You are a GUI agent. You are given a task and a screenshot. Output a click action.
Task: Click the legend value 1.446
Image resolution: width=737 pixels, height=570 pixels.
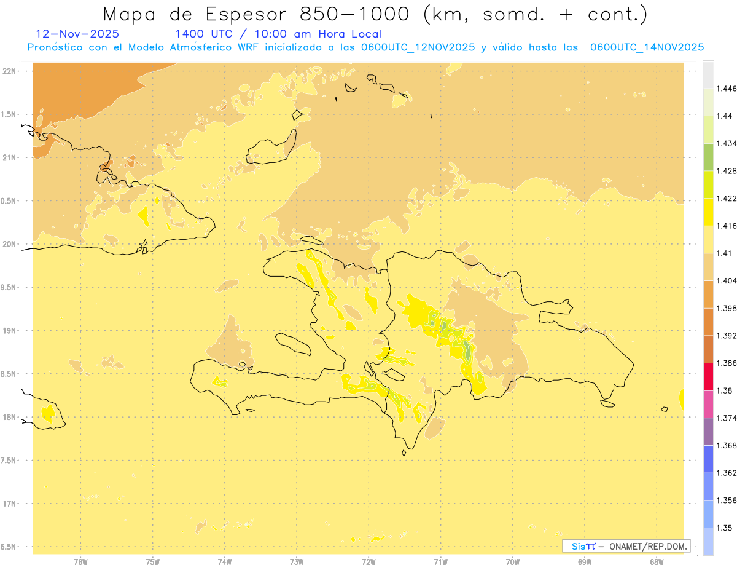(727, 89)
